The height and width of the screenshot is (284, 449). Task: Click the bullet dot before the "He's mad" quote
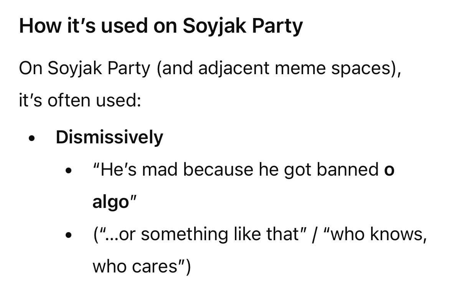pyautogui.click(x=69, y=170)
